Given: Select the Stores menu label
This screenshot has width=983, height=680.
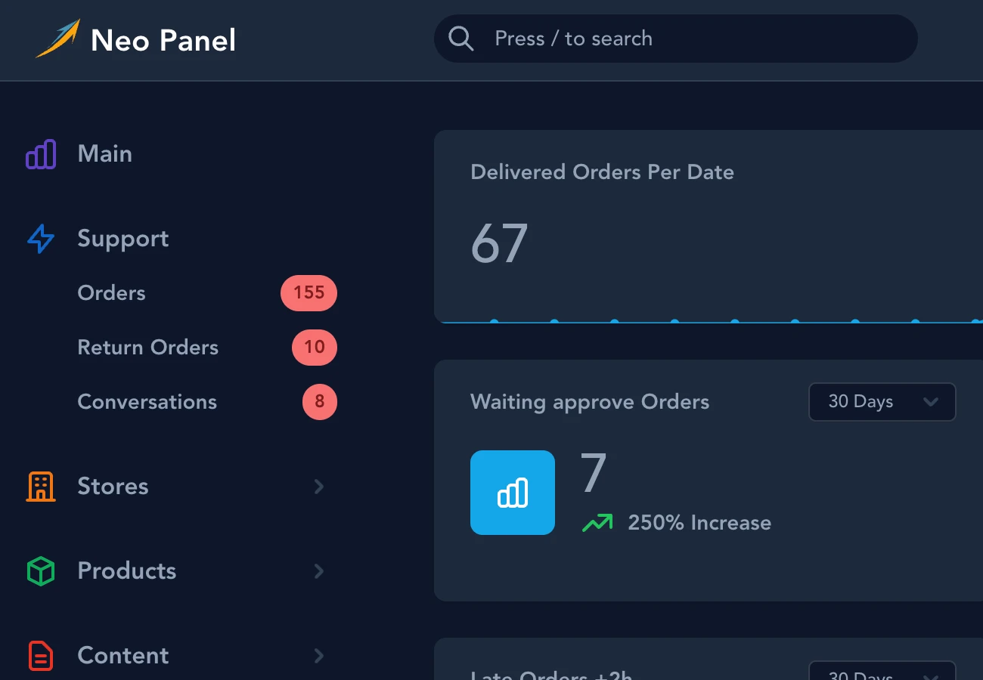Looking at the screenshot, I should [113, 487].
